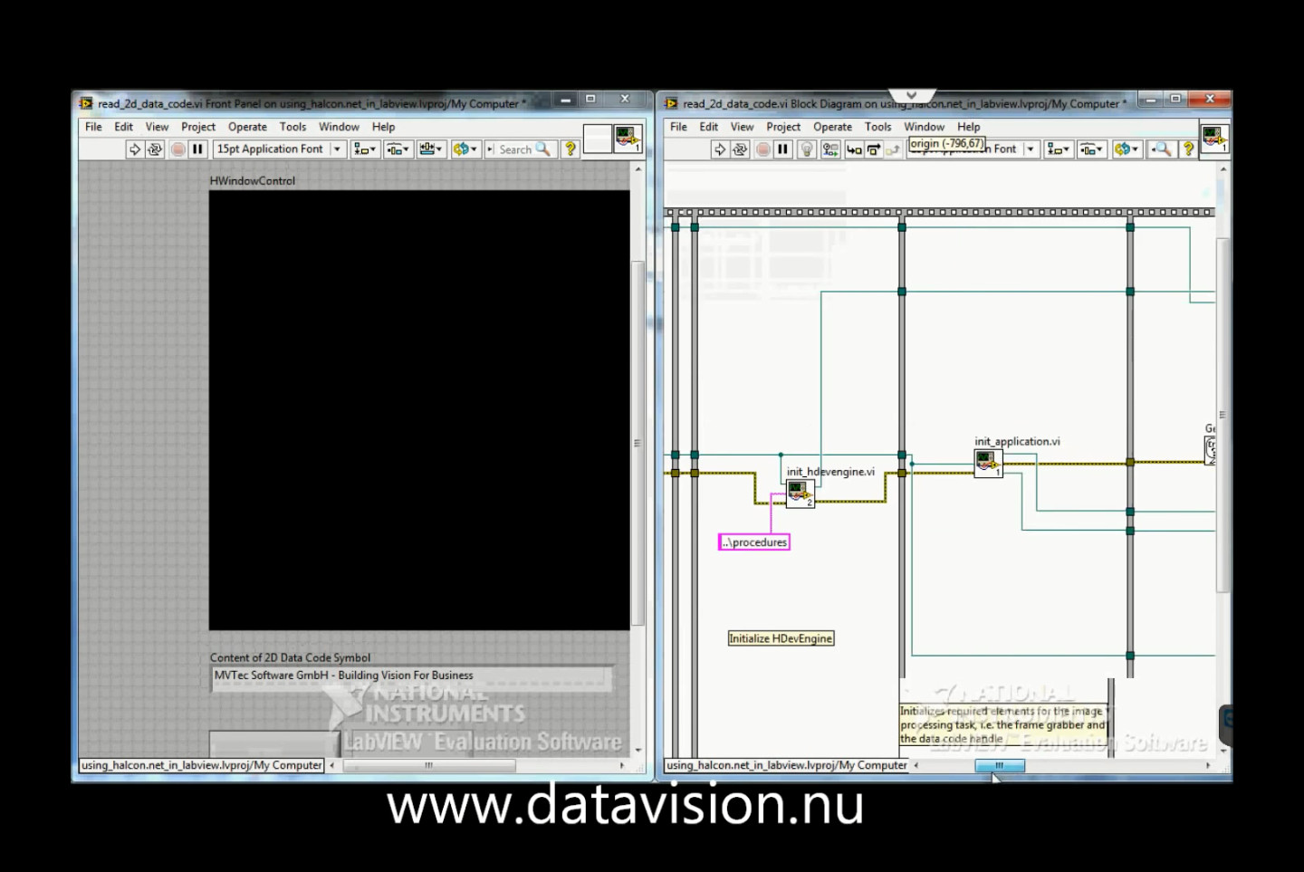Click VI icon at Front Panel top right

pos(628,139)
